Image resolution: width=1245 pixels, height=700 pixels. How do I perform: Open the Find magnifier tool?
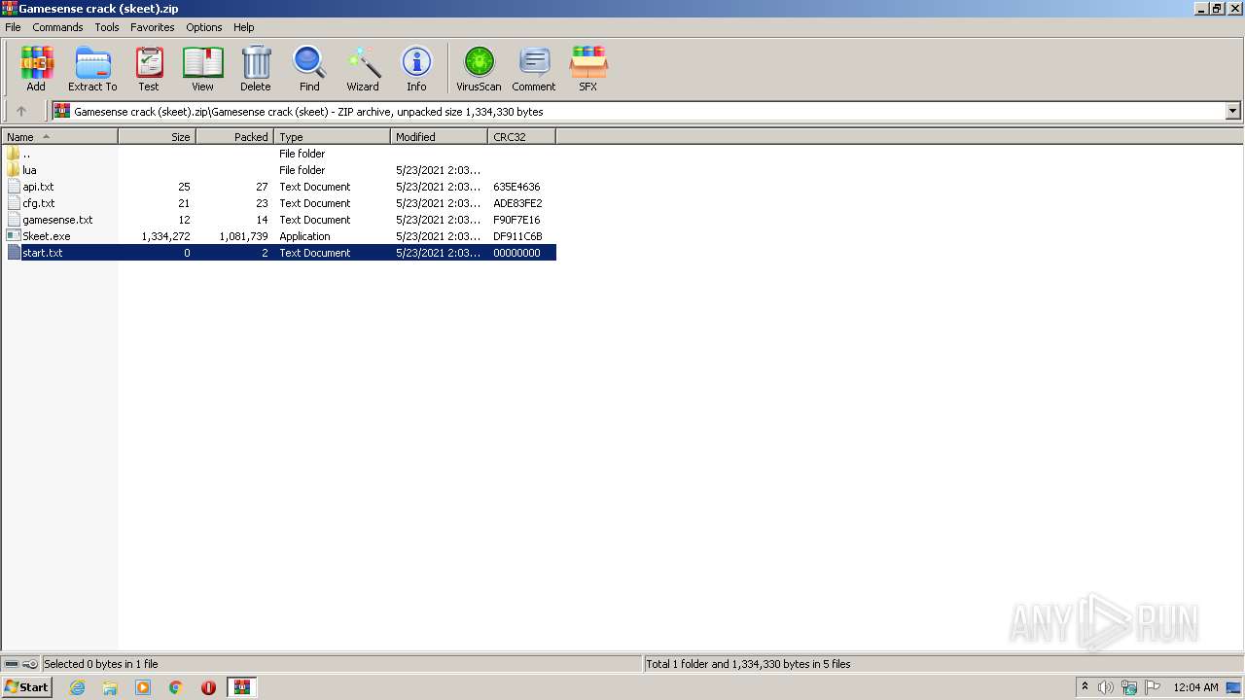tap(309, 68)
